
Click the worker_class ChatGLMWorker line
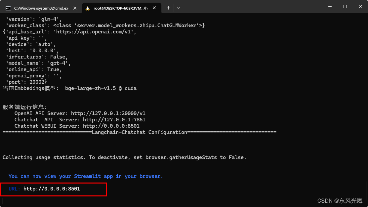105,25
